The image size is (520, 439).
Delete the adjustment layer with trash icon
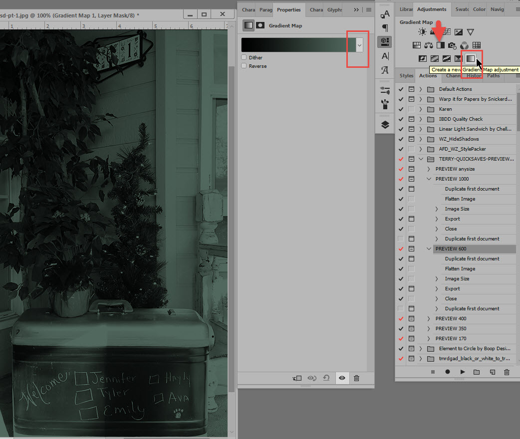tap(356, 378)
